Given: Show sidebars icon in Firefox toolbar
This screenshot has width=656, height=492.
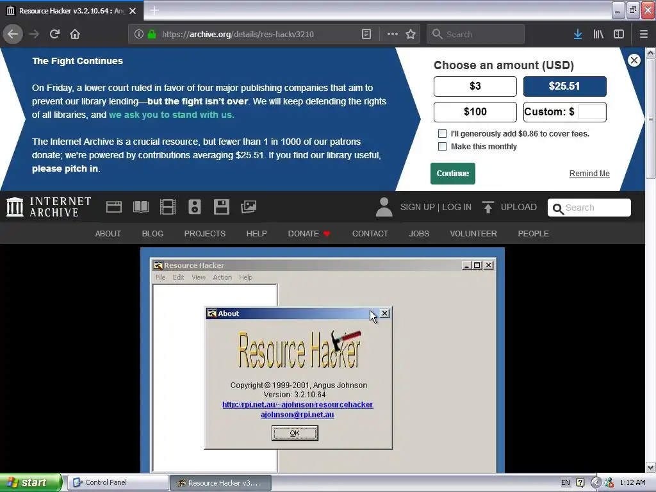Looking at the screenshot, I should (x=619, y=34).
